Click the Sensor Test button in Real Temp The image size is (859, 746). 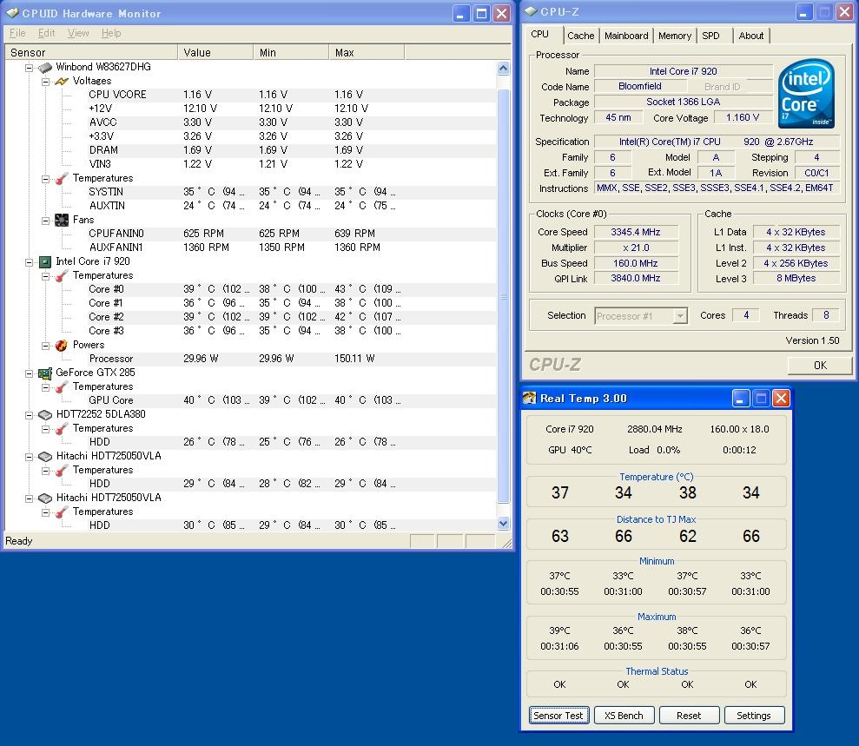click(x=558, y=716)
